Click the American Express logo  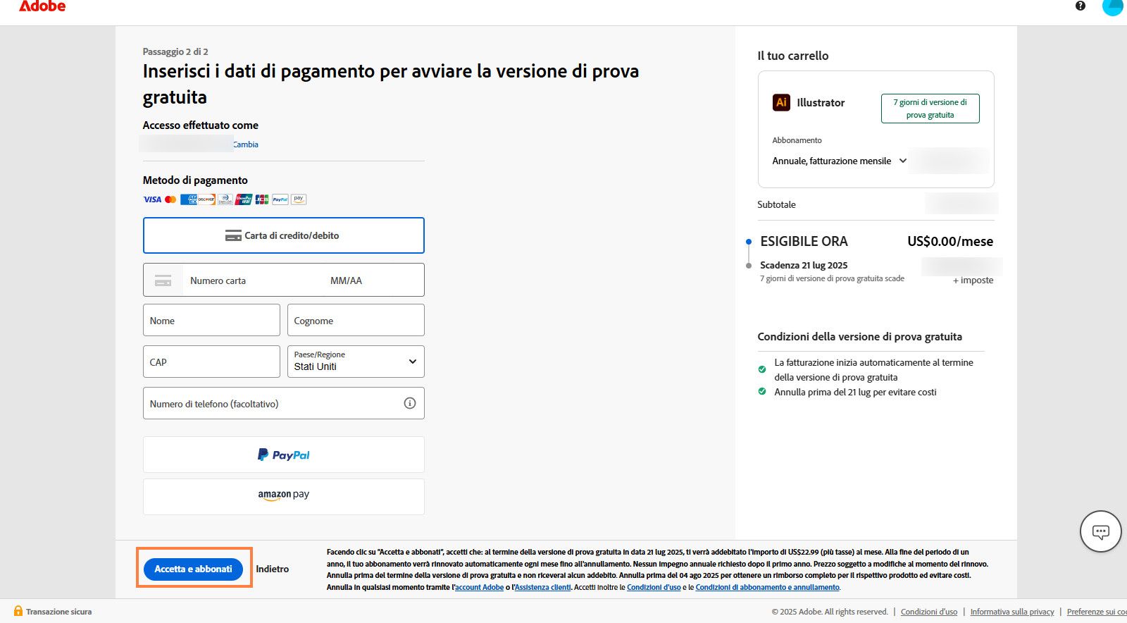coord(188,199)
